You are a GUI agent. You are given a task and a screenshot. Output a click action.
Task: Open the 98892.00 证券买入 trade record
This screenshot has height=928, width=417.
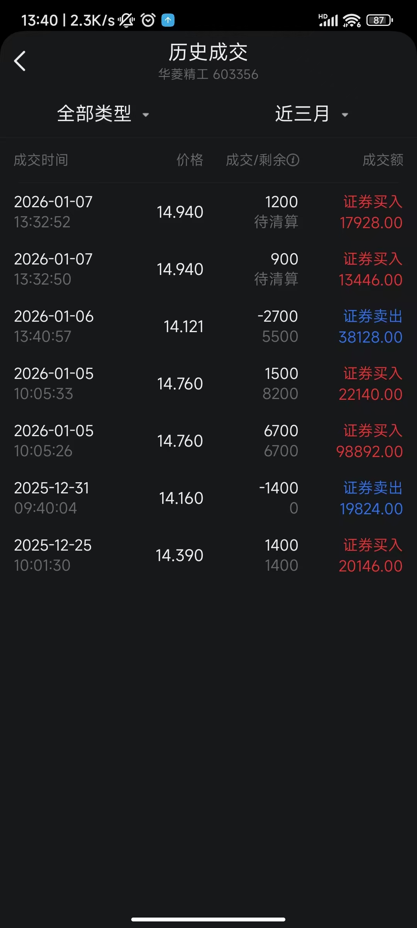pyautogui.click(x=208, y=441)
